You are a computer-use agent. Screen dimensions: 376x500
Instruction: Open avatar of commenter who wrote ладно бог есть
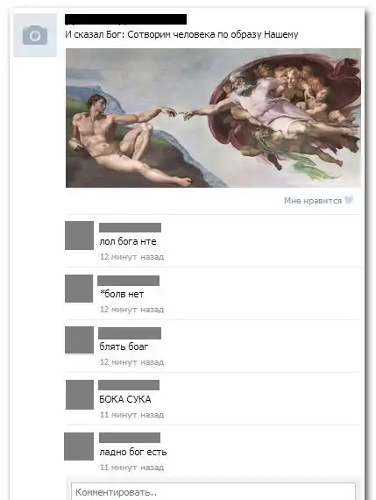(x=79, y=446)
